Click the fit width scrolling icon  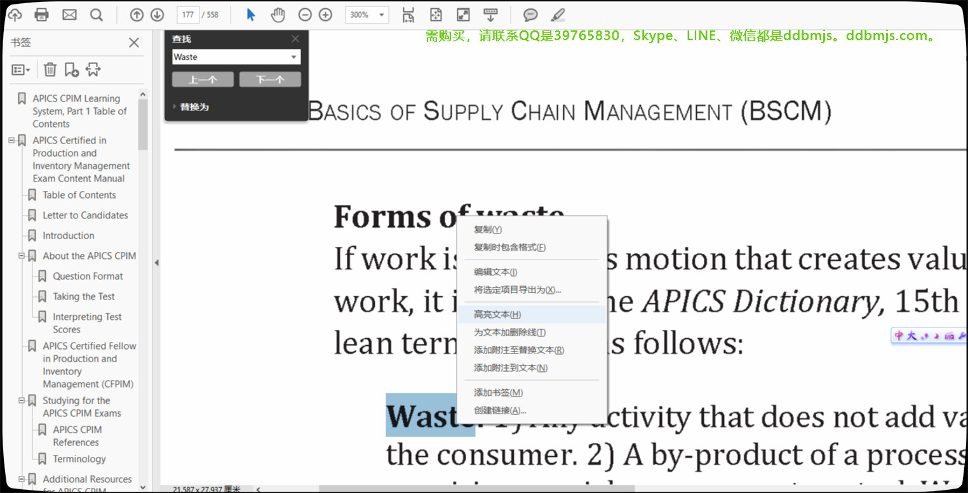(x=408, y=15)
